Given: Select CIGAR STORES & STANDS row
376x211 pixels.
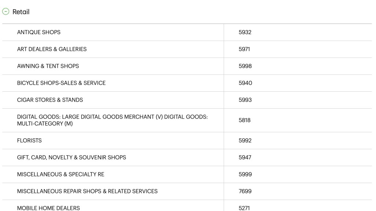Looking at the screenshot, I should (x=50, y=100).
